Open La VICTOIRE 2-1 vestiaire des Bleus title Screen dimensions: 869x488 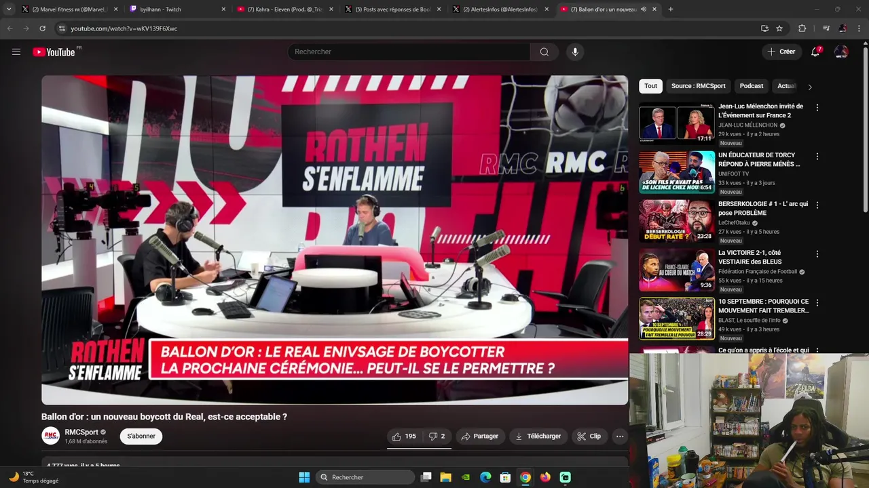750,257
